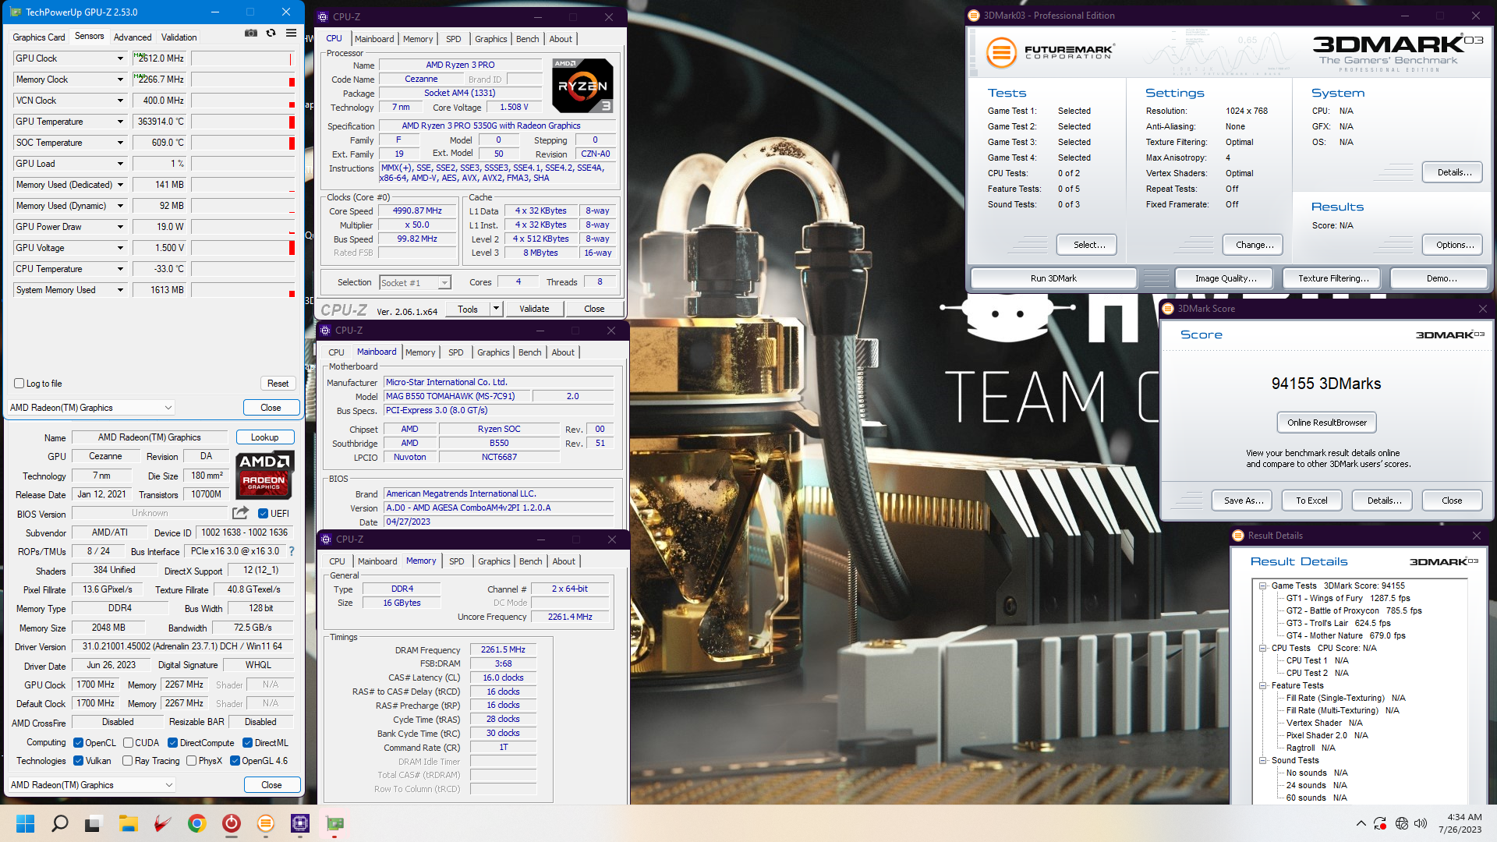The width and height of the screenshot is (1497, 842).
Task: Click red power icon app on taskbar
Action: click(x=231, y=823)
